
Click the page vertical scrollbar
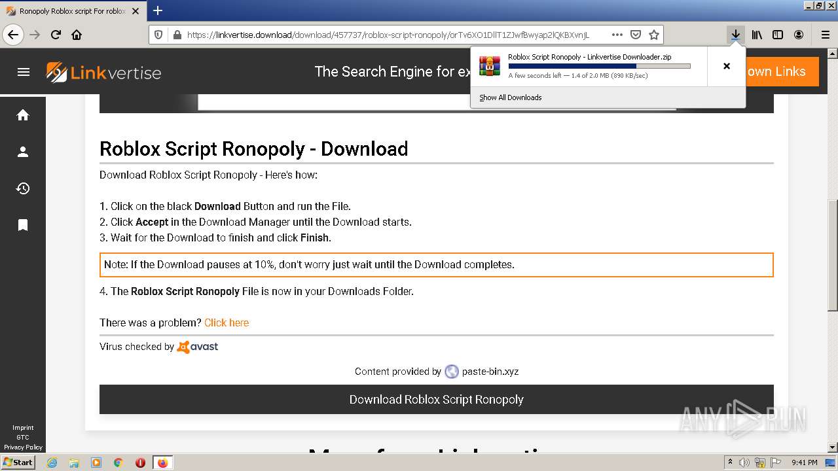point(833,255)
